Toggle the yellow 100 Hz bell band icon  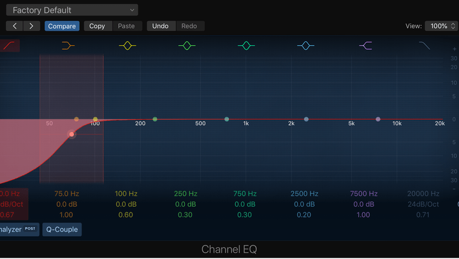tap(127, 46)
